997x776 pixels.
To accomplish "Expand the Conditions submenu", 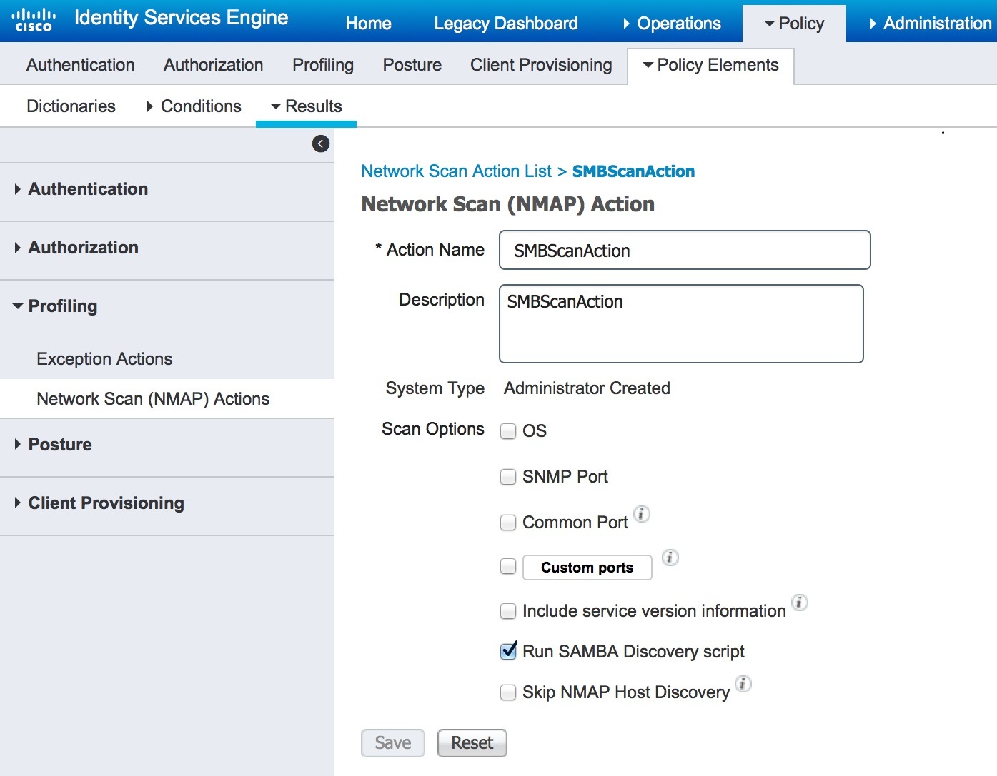I will coord(194,106).
